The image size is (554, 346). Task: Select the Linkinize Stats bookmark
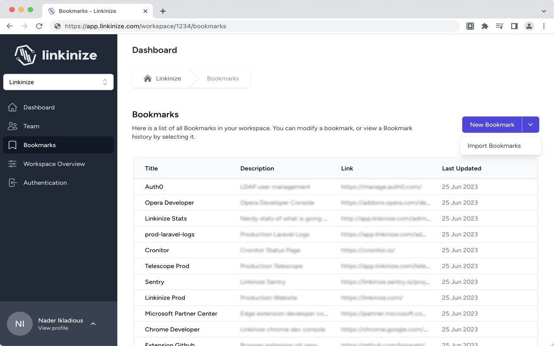click(x=335, y=218)
